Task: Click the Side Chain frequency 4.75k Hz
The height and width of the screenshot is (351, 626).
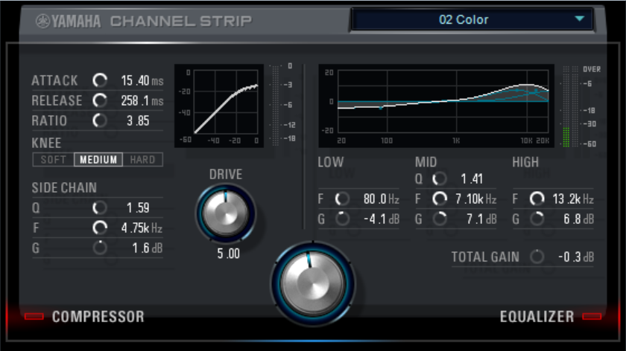Action: 142,228
